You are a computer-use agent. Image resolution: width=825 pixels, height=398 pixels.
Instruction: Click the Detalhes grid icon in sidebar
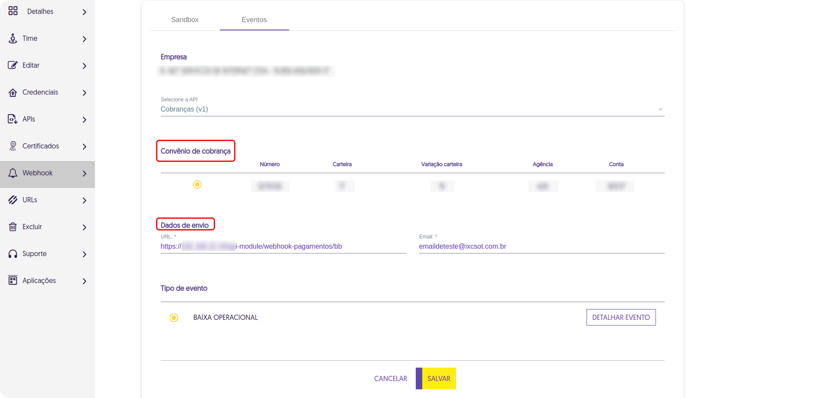pyautogui.click(x=13, y=11)
